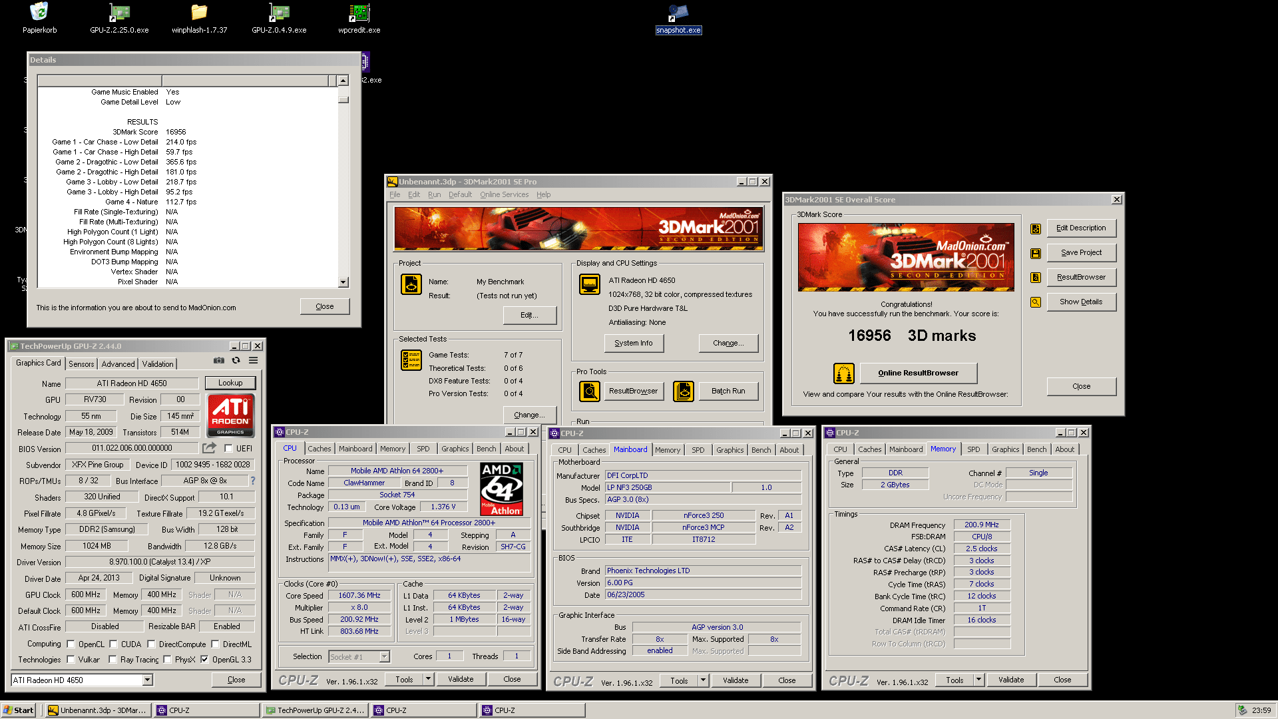Screen dimensions: 1278x719
Task: Click Validate in the Mainboard CPU-Z window
Action: point(736,680)
